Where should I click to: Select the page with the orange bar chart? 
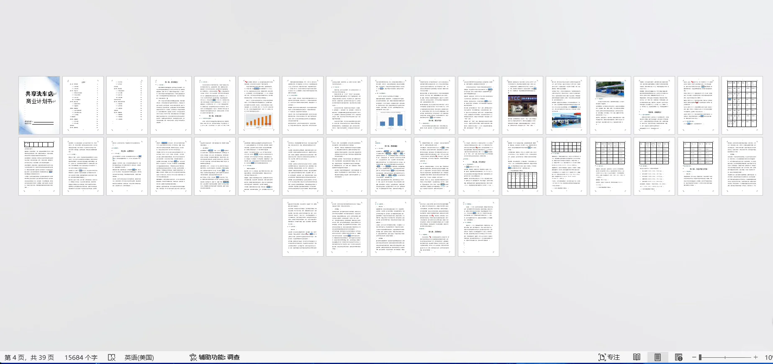pyautogui.click(x=259, y=105)
